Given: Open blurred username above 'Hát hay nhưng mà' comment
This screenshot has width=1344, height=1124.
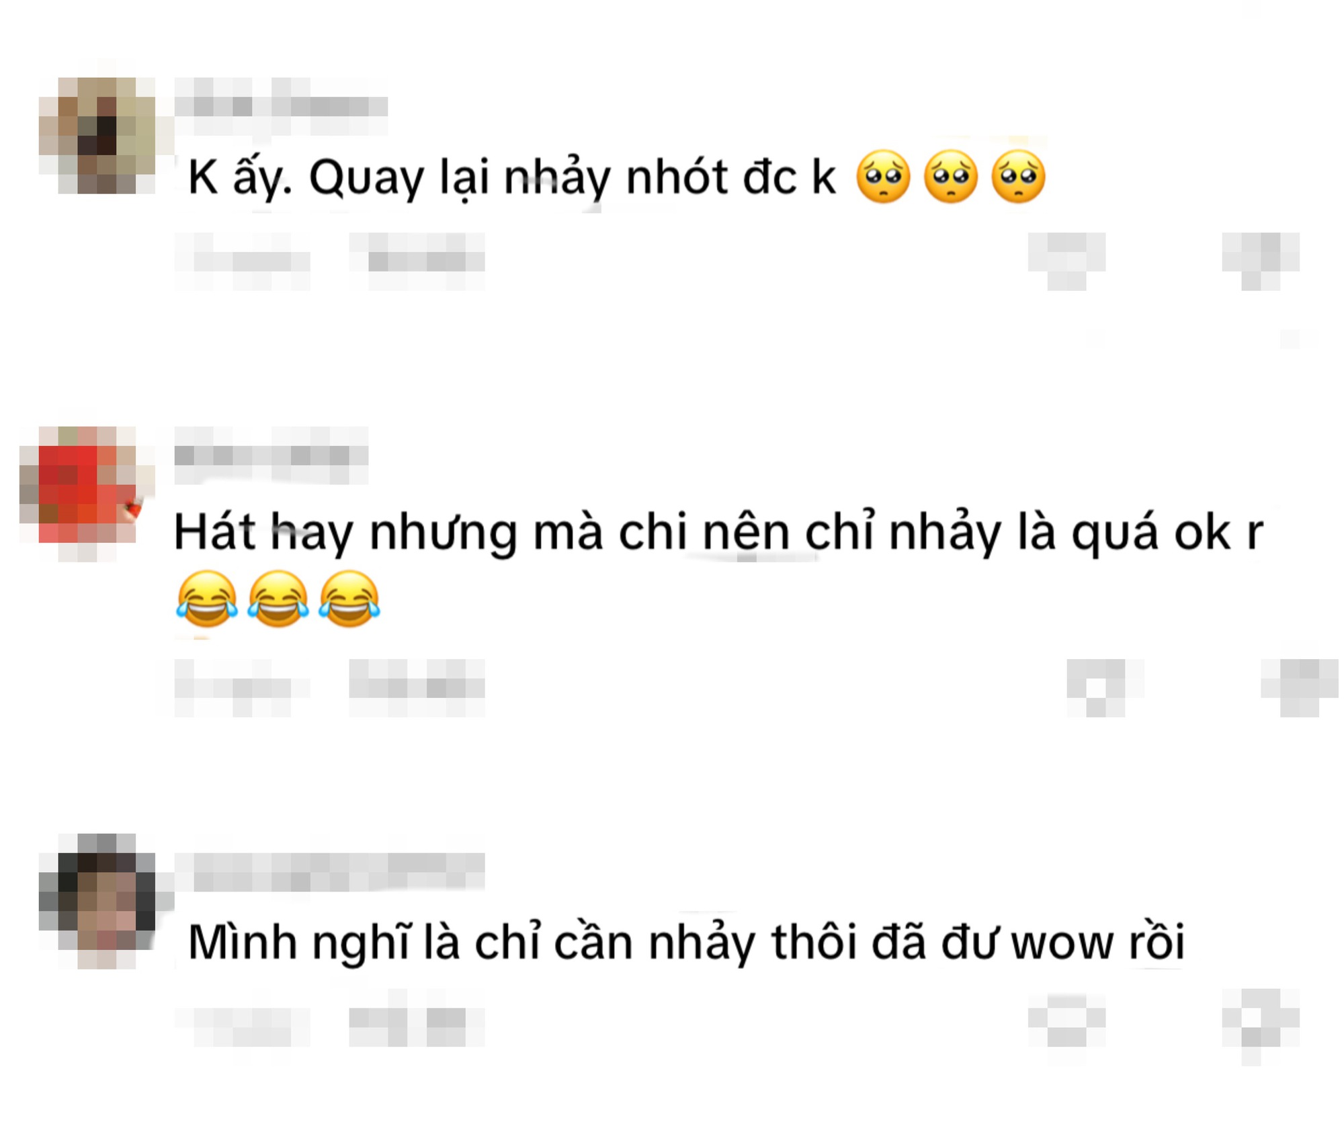Looking at the screenshot, I should coord(271,455).
